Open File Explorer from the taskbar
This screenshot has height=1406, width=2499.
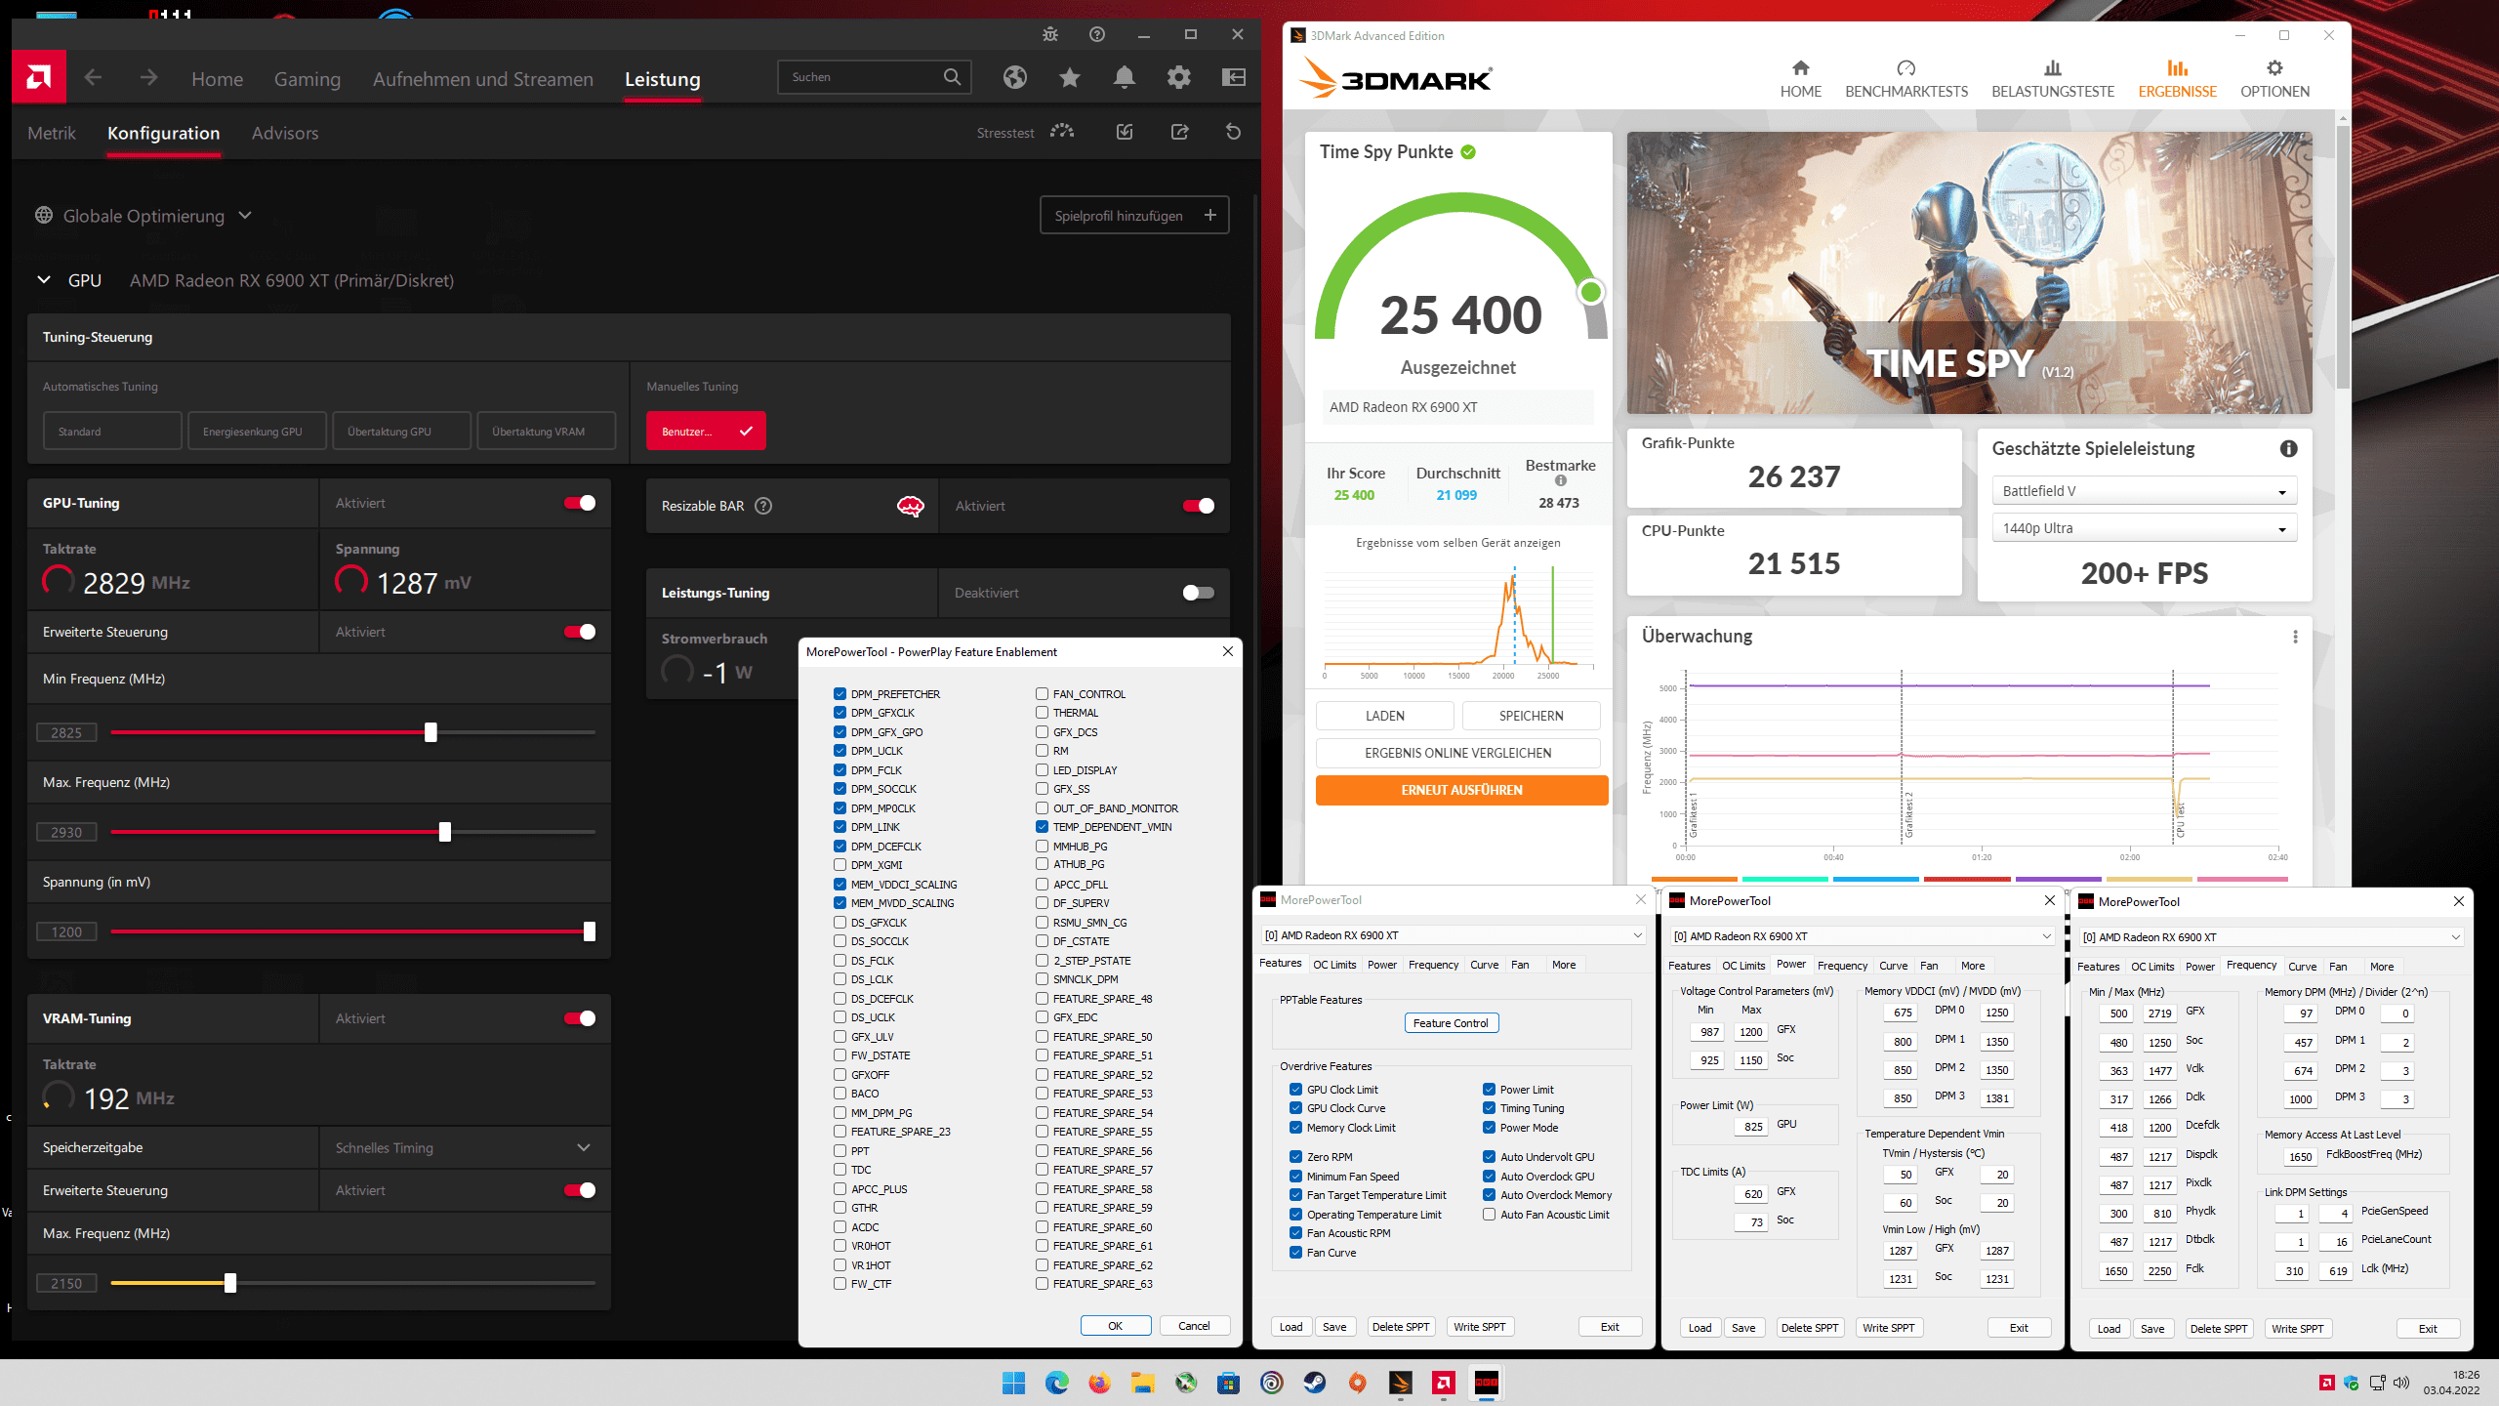(x=1142, y=1383)
